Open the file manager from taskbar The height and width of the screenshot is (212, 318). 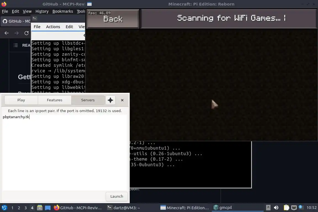point(40,208)
